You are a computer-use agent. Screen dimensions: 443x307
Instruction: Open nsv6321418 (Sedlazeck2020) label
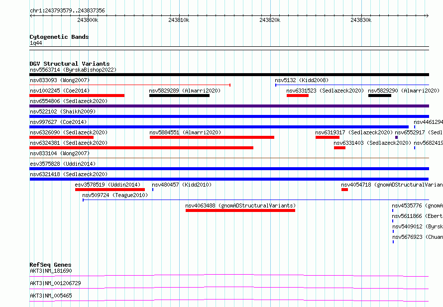point(69,174)
